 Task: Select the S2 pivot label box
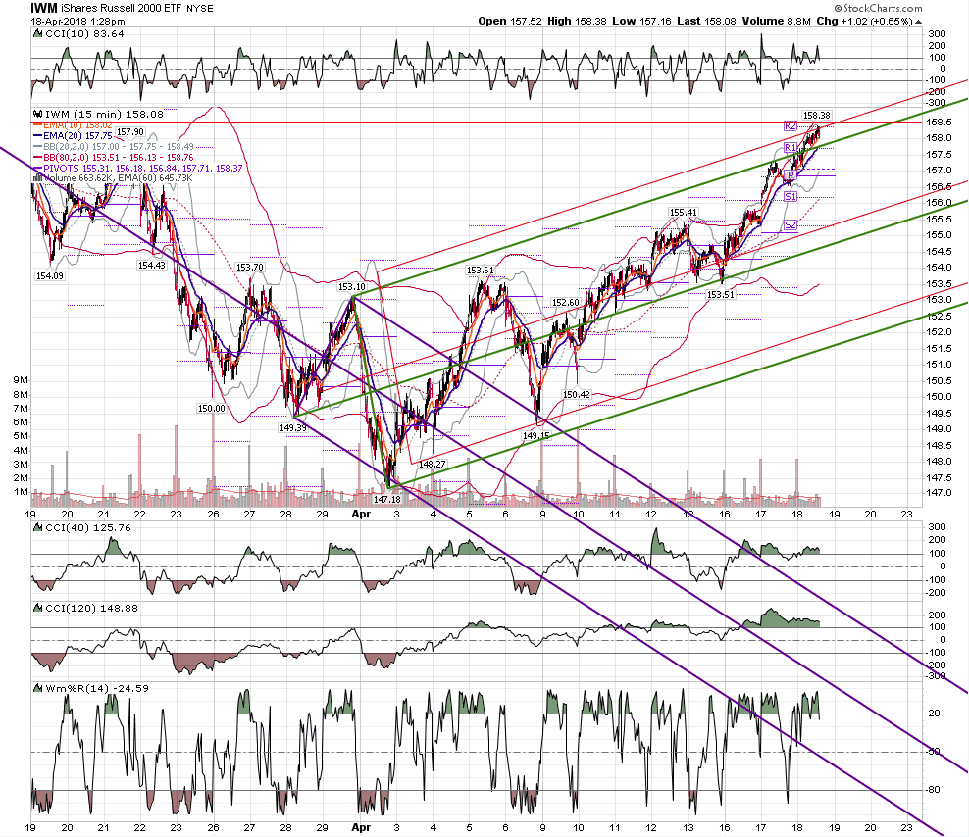(x=790, y=224)
